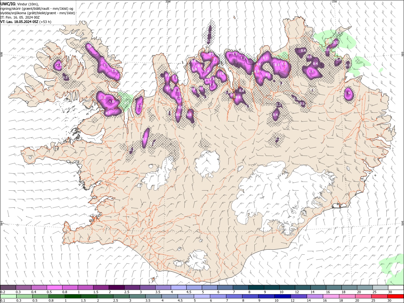Click the '2.0' precipitation value in Westfjords
404x303 pixels.
point(58,65)
